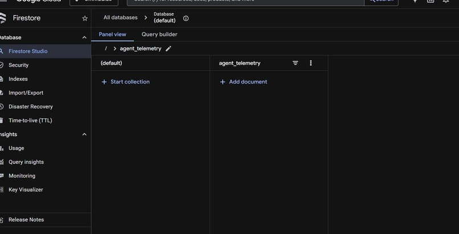The width and height of the screenshot is (459, 234).
Task: Click the Key Visualizer icon
Action: 2,190
